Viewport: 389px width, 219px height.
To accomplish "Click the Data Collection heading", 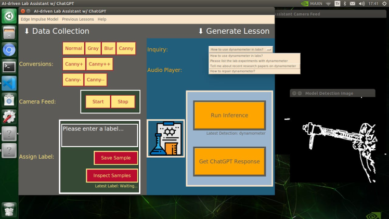I will (x=57, y=31).
